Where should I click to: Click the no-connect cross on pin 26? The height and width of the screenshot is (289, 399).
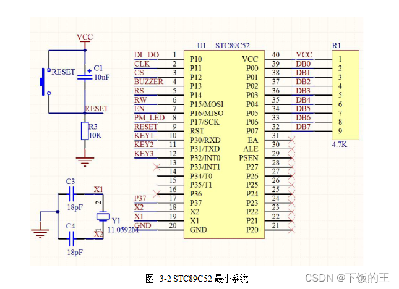click(x=291, y=185)
